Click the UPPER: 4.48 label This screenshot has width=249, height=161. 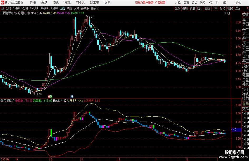coord(75,101)
